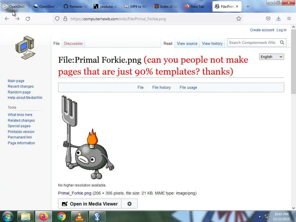296x222 pixels.
Task: Open the Firefox hamburger menu
Action: (289, 18)
